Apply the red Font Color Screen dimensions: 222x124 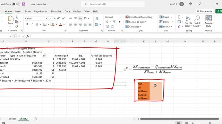(x=61, y=24)
